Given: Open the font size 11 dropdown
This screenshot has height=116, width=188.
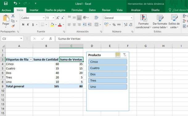Looking at the screenshot, I should 53,18.
